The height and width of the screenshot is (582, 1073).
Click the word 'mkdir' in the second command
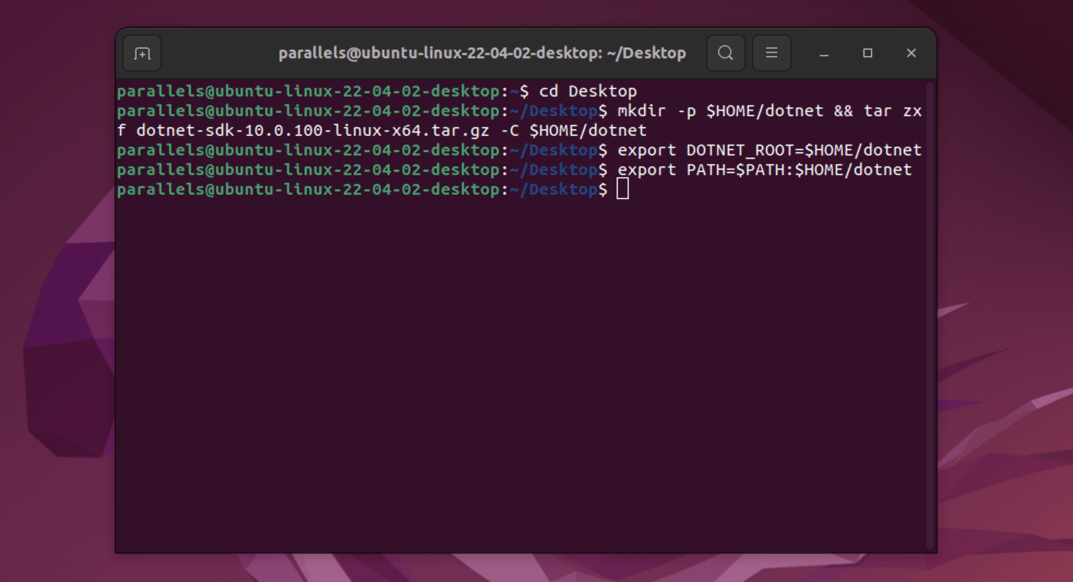point(641,111)
